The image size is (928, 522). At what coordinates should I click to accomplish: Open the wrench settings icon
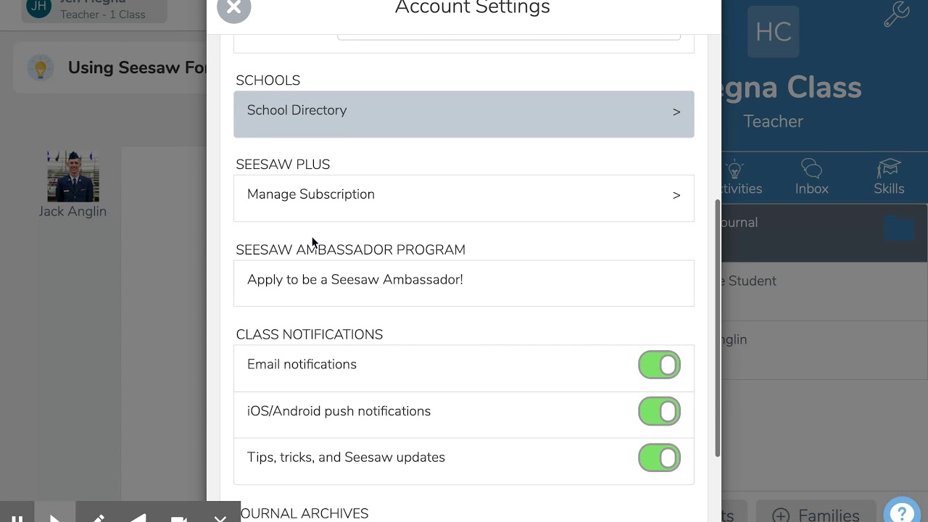point(897,14)
